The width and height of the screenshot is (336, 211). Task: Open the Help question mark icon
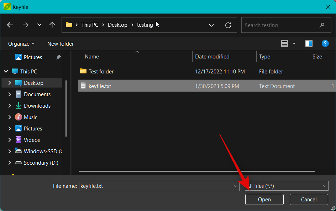point(325,43)
